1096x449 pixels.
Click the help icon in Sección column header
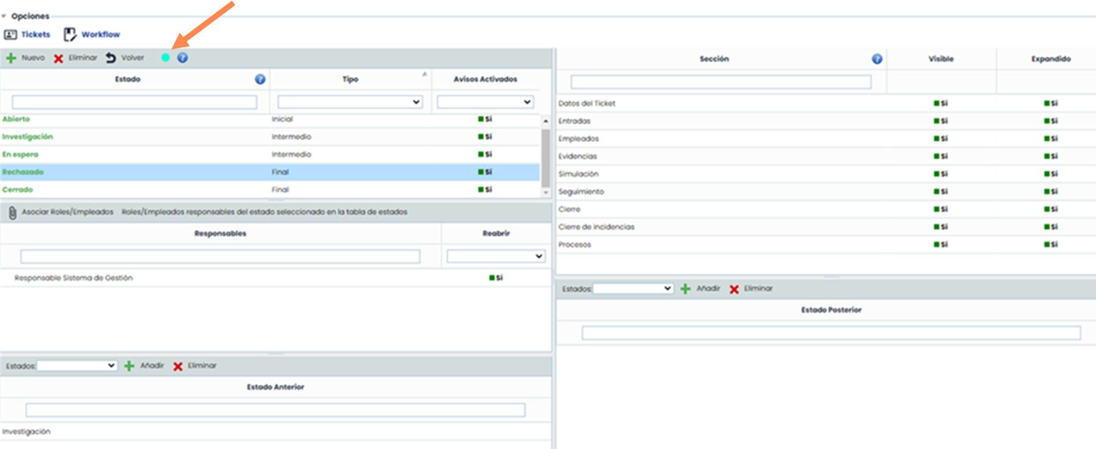coord(877,59)
